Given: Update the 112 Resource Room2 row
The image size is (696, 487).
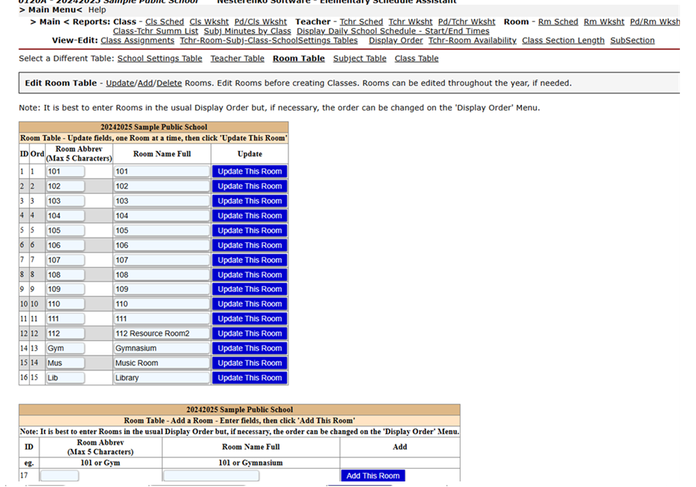Looking at the screenshot, I should pyautogui.click(x=249, y=333).
